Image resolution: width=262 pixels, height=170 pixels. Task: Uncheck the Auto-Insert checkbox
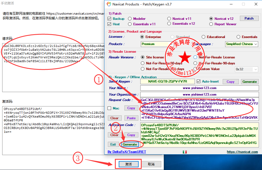tap(199, 81)
